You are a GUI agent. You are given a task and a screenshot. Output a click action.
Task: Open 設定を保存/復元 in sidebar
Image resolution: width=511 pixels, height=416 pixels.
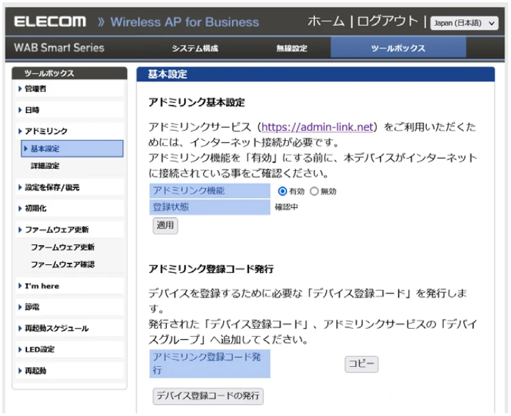click(x=69, y=187)
